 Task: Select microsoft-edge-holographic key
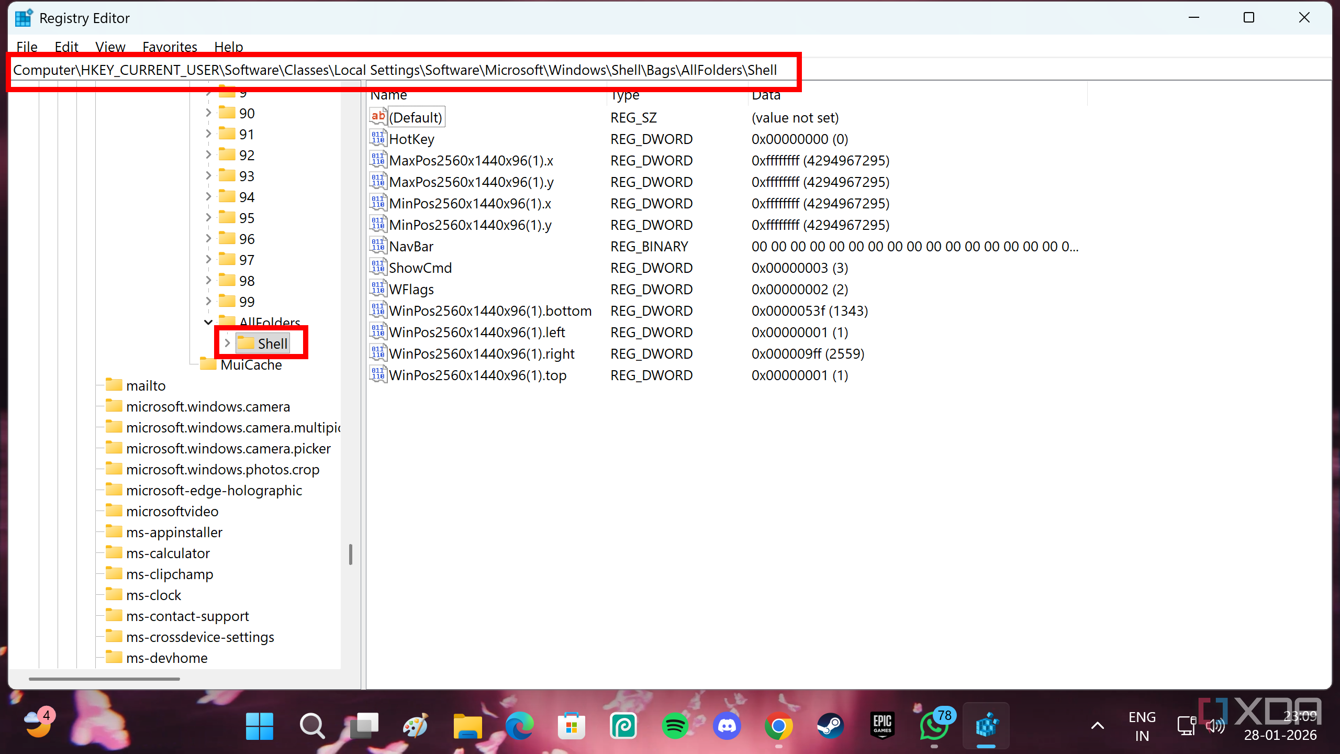(214, 490)
